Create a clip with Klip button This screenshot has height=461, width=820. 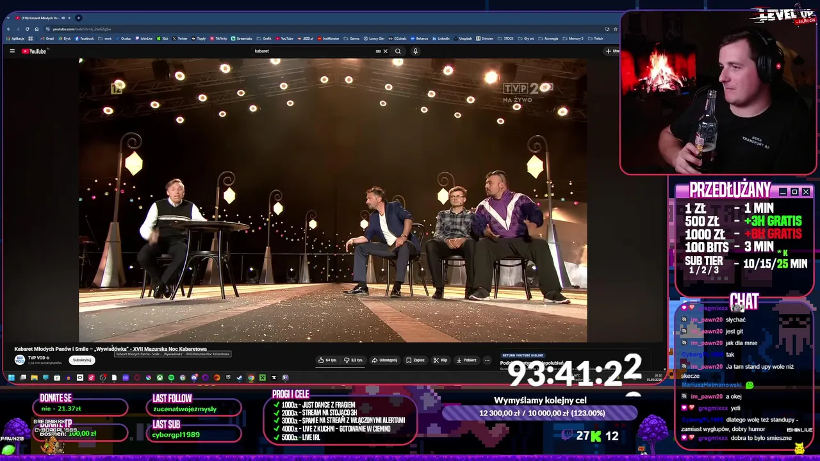(440, 360)
